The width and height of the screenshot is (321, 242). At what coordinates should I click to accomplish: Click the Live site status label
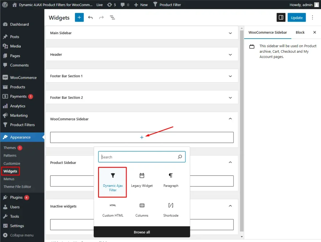(99, 4)
